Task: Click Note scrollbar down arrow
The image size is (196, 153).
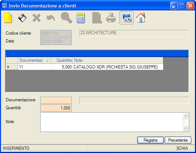Action: click(186, 128)
